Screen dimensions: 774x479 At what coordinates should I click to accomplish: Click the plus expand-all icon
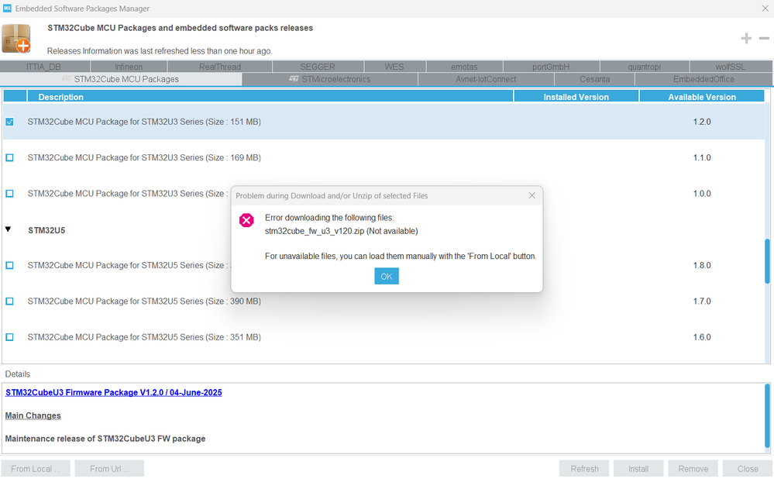tap(746, 39)
